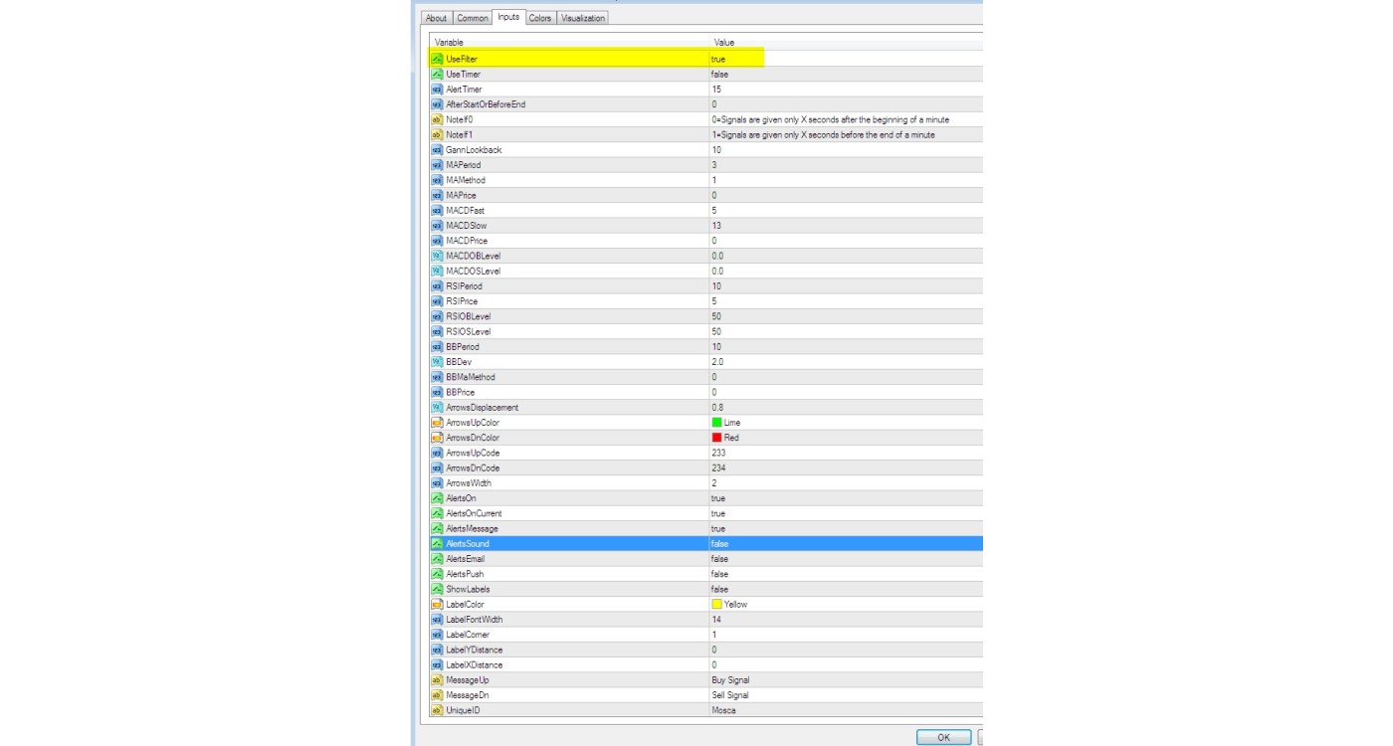Click the MACDOBLevel double type icon
1393x746 pixels.
[437, 256]
